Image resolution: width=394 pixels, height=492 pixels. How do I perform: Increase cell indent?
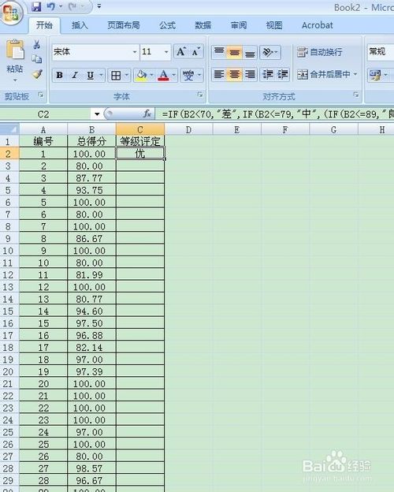[283, 75]
